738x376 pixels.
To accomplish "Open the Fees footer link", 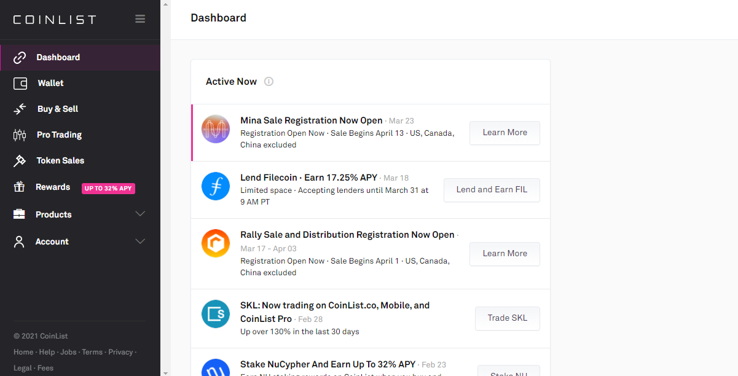I will point(45,368).
